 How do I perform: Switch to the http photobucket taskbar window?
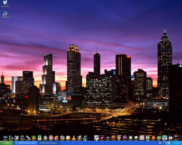coord(49,143)
